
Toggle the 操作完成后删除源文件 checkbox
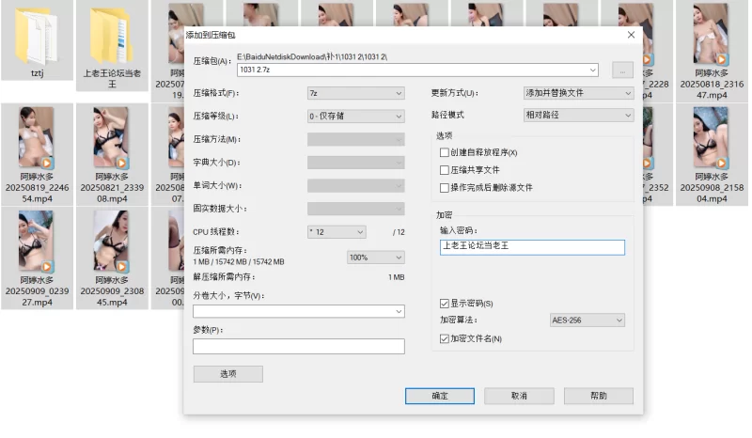click(445, 188)
